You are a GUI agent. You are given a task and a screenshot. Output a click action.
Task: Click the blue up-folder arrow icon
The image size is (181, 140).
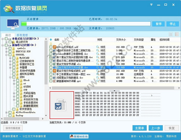point(51,40)
